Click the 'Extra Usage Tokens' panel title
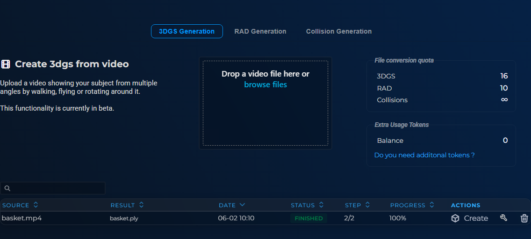Screen dimensions: 531x239 402,125
